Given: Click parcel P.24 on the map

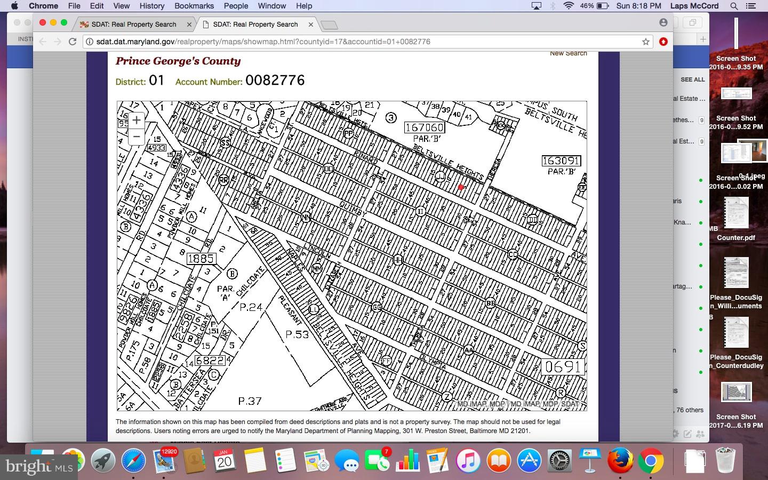Looking at the screenshot, I should click(251, 307).
